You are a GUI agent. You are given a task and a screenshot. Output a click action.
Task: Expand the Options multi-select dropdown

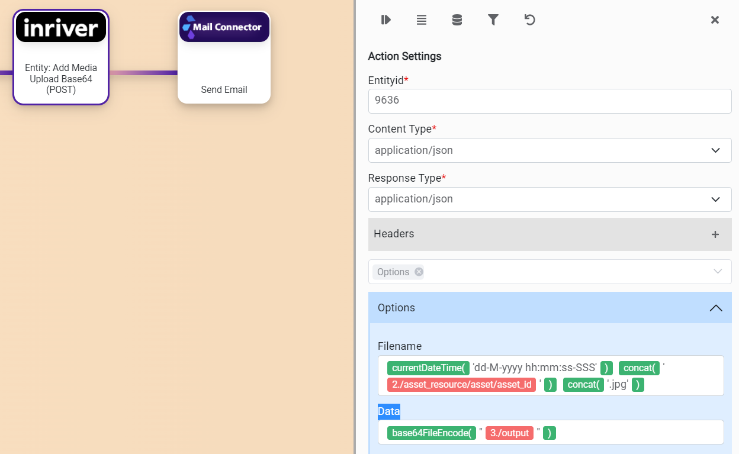pyautogui.click(x=718, y=272)
